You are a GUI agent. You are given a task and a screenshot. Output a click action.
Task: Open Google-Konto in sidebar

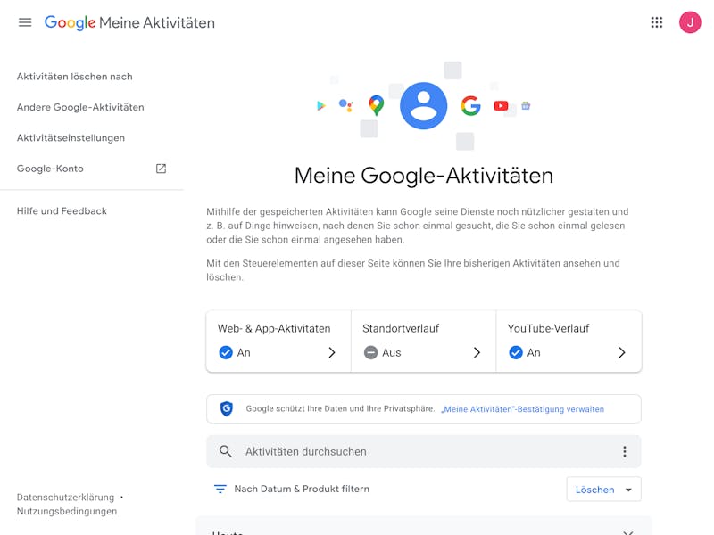pos(50,169)
